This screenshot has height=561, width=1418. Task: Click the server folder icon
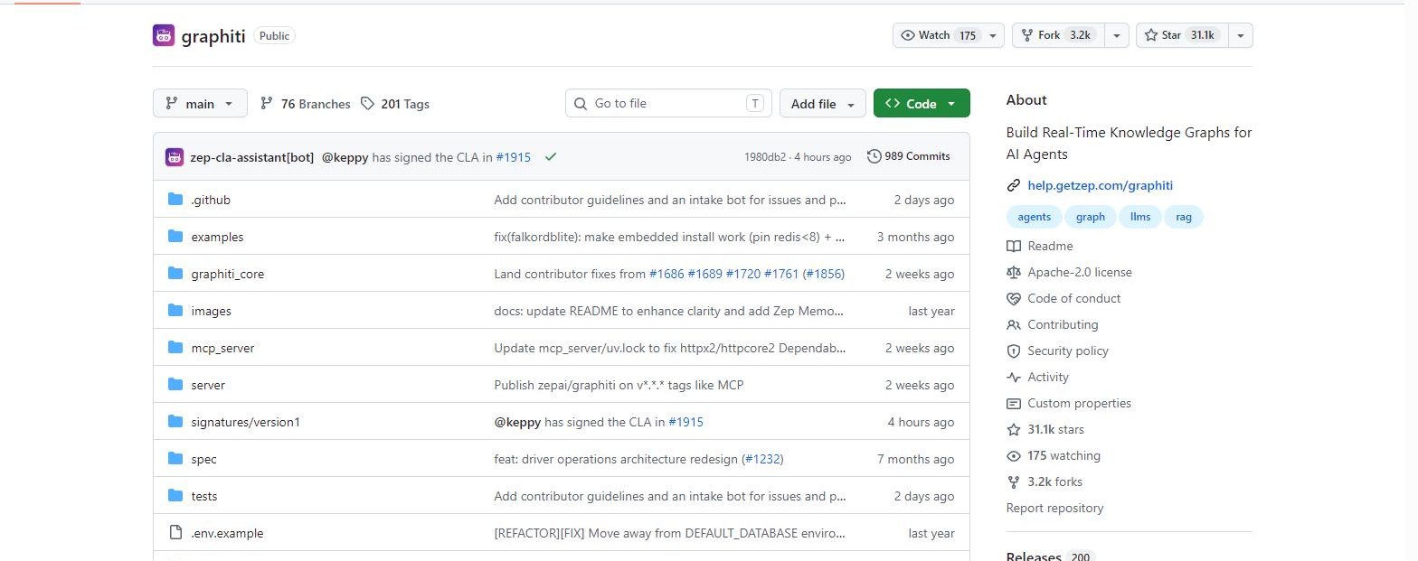[x=175, y=385]
